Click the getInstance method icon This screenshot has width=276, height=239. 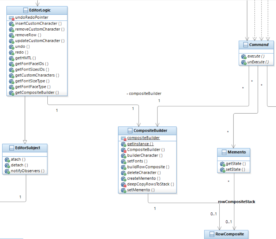pyautogui.click(x=124, y=144)
